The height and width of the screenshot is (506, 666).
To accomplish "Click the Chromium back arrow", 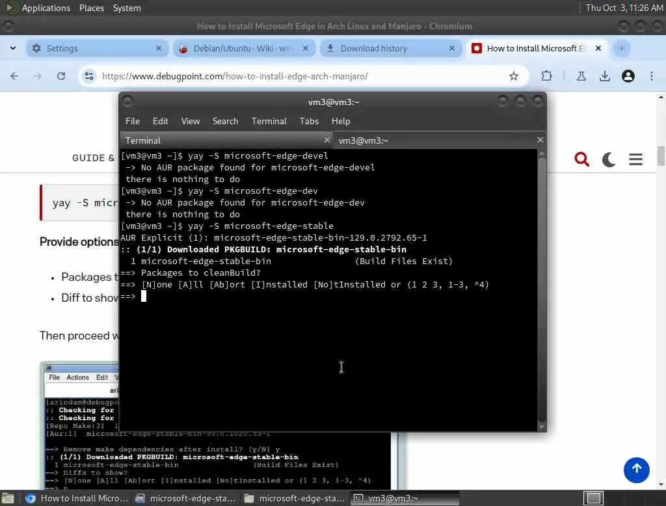I will pos(14,76).
